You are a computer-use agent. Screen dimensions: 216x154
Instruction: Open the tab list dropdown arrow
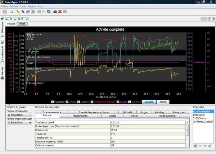[x=210, y=19]
